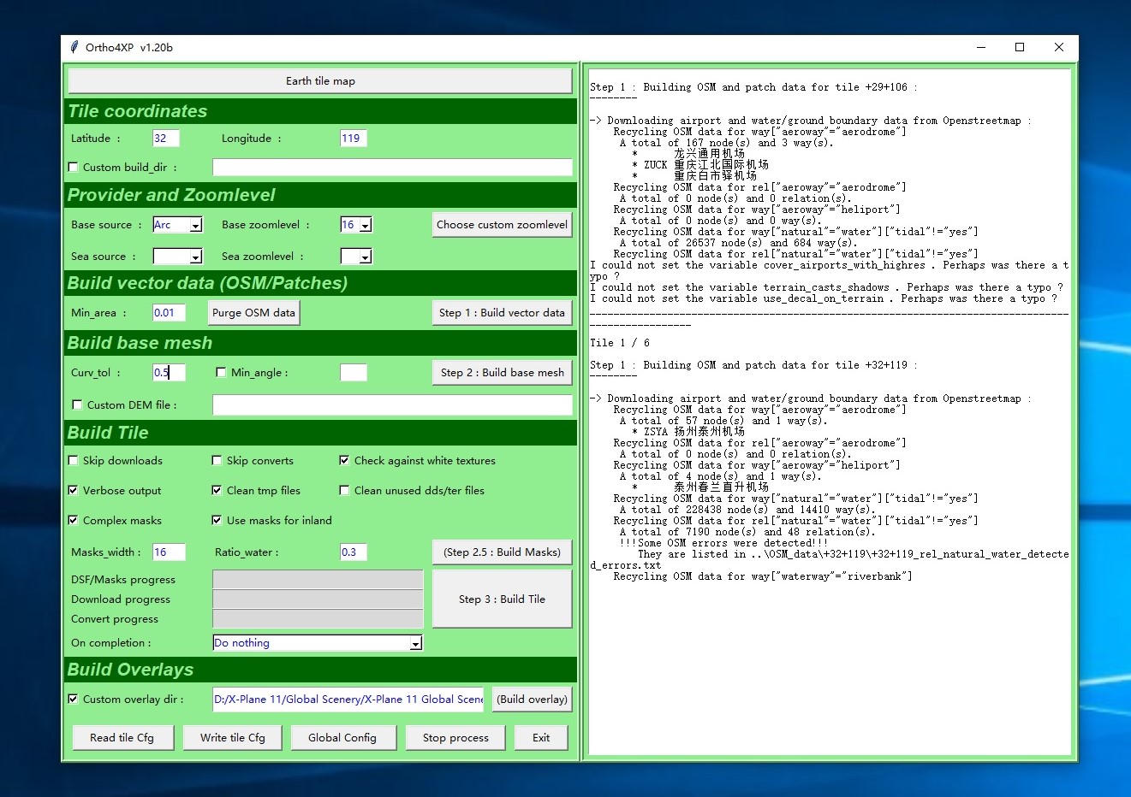Maximize the Ortho4XP window
This screenshot has height=797, width=1131.
[x=1020, y=47]
